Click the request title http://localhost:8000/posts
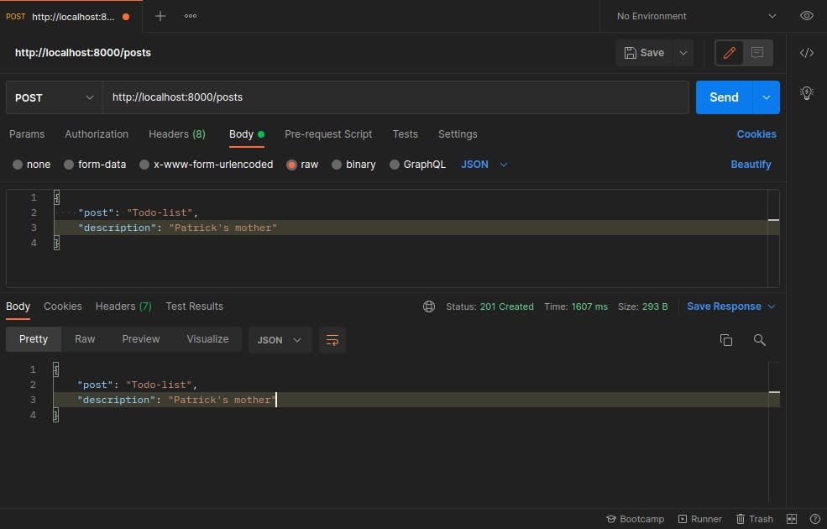827x529 pixels. [83, 53]
